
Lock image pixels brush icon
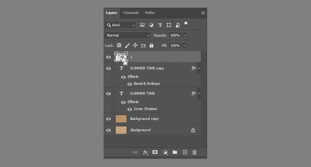[x=127, y=45]
